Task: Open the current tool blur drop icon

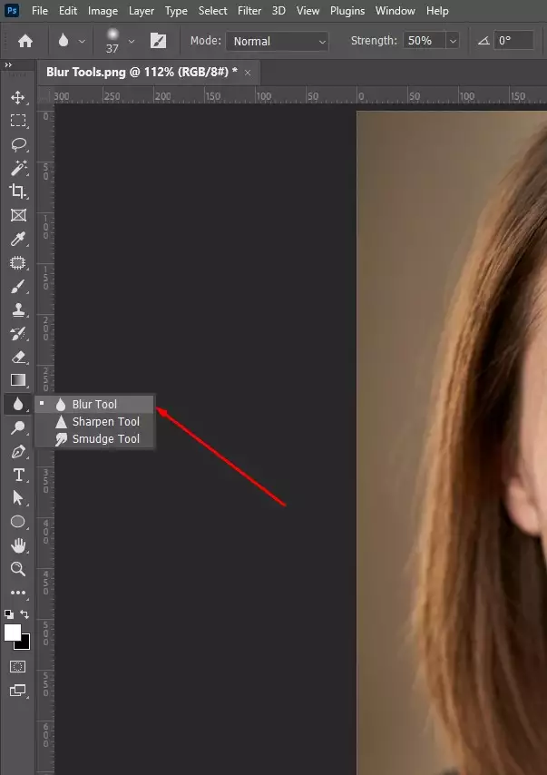Action: (63, 41)
